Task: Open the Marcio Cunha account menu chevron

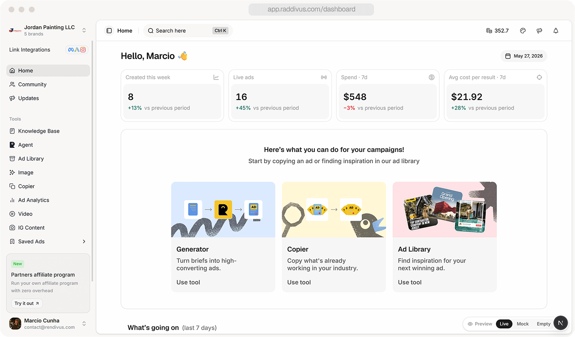Action: click(x=84, y=323)
